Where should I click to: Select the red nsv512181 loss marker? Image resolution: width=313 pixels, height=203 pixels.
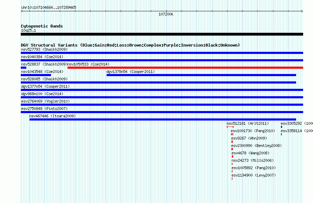click(230, 127)
